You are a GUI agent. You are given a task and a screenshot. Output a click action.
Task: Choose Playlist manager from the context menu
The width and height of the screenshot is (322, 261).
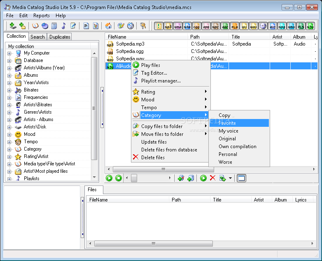pyautogui.click(x=170, y=81)
